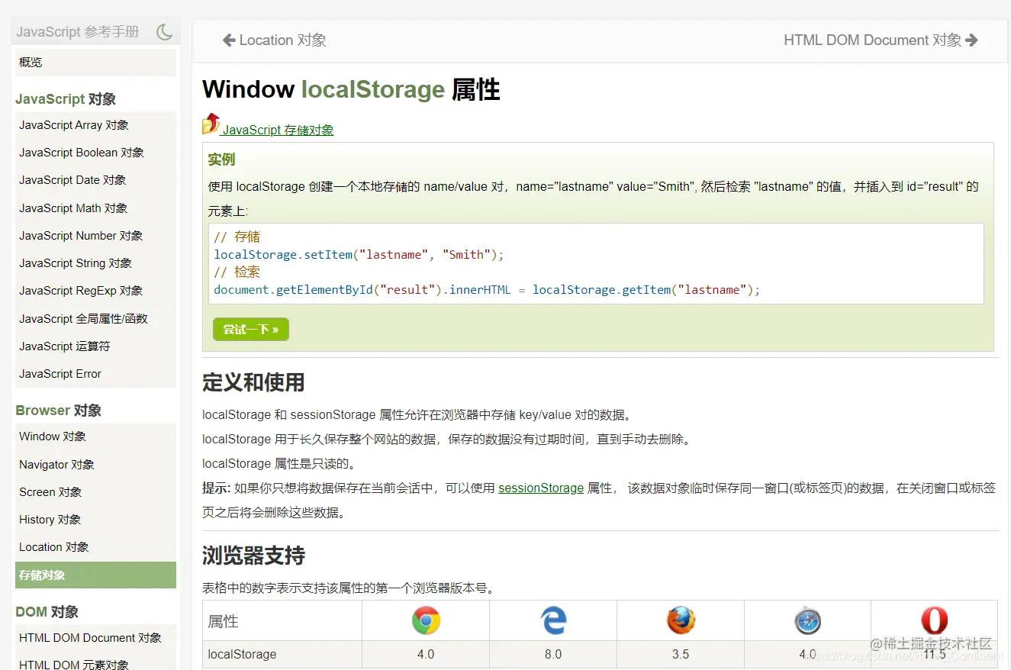
Task: Open History 对象 in sidebar
Action: coord(95,520)
